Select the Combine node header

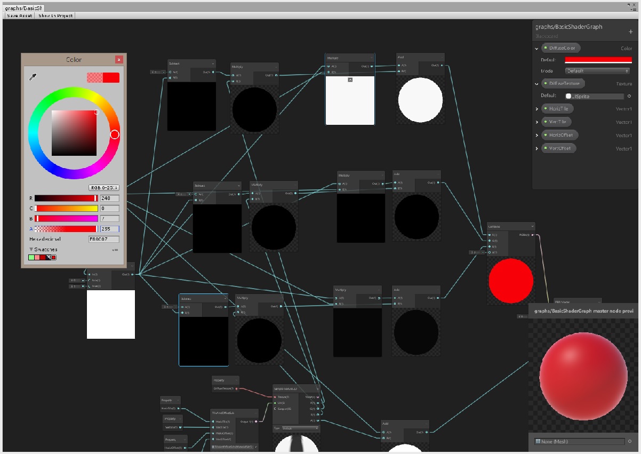pyautogui.click(x=511, y=226)
